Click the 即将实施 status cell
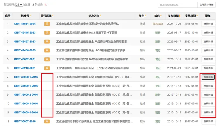This screenshot has width=217, height=128. pos(158,24)
